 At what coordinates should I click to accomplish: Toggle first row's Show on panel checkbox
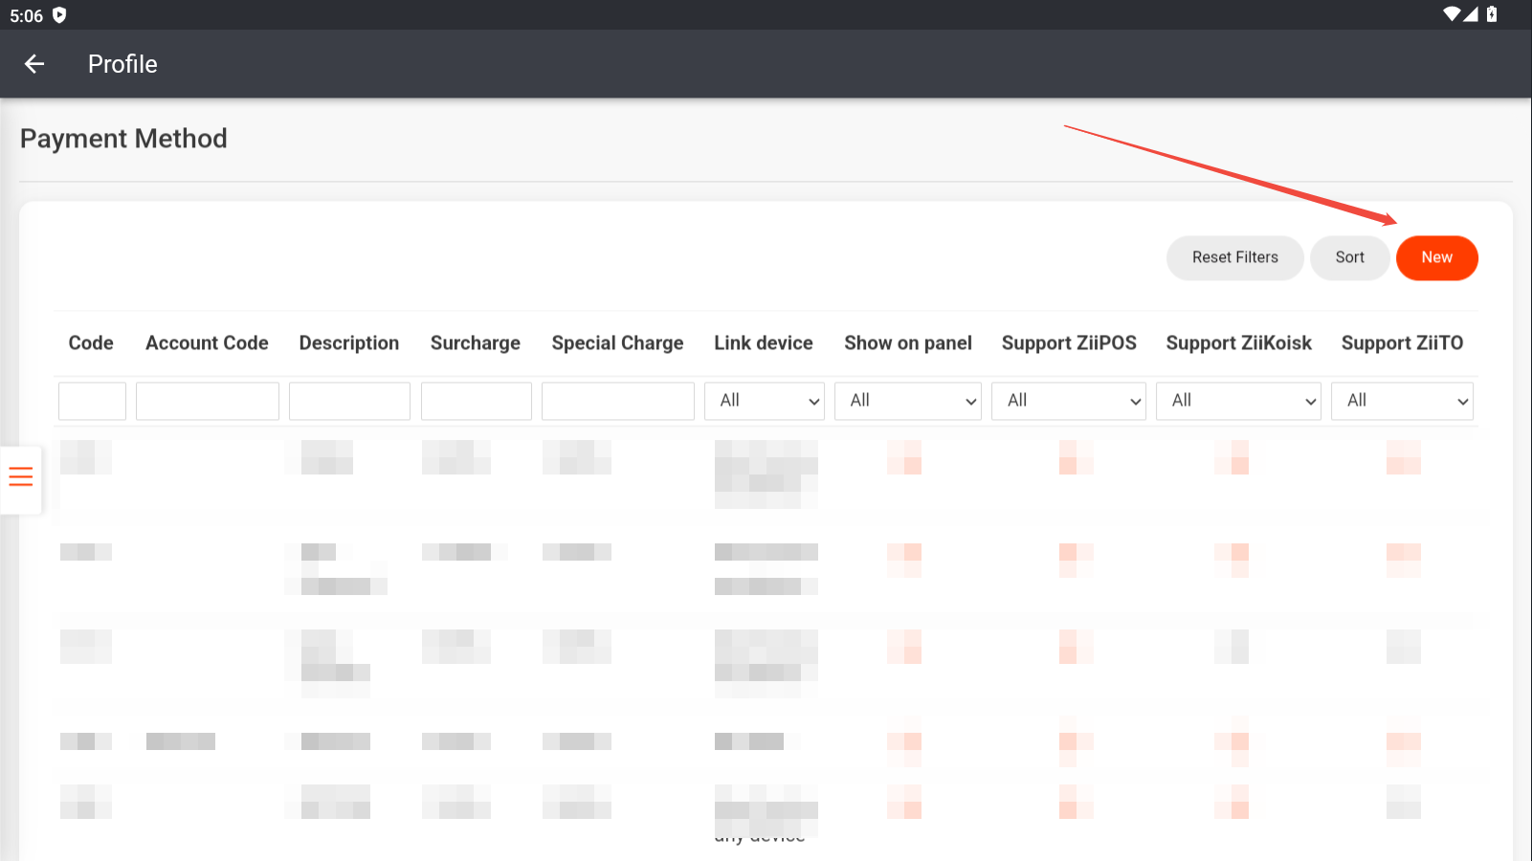click(904, 457)
